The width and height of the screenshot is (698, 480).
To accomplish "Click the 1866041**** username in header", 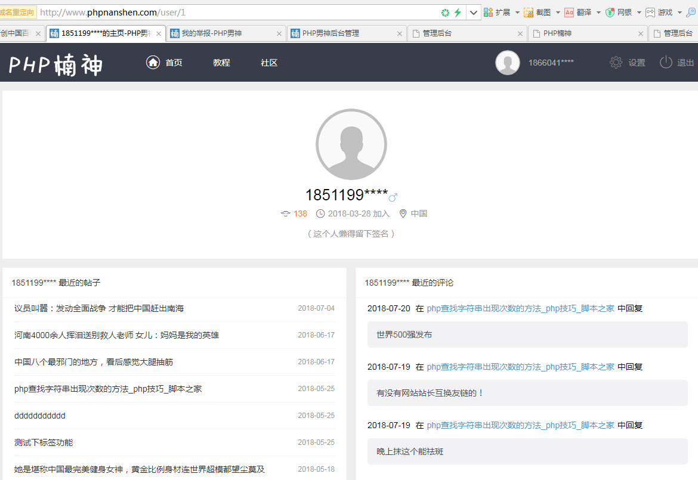I will tap(551, 63).
